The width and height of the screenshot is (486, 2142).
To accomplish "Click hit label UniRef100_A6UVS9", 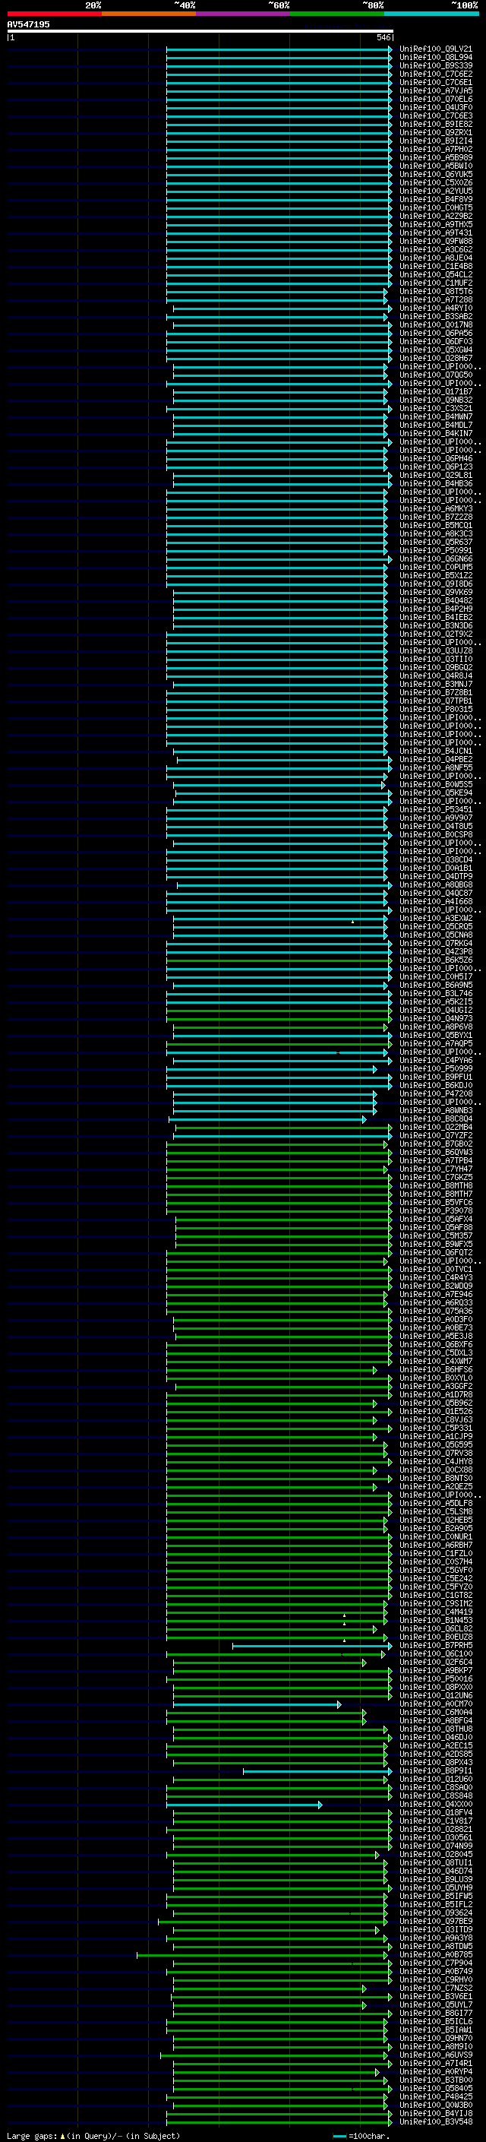I will 435,2055.
